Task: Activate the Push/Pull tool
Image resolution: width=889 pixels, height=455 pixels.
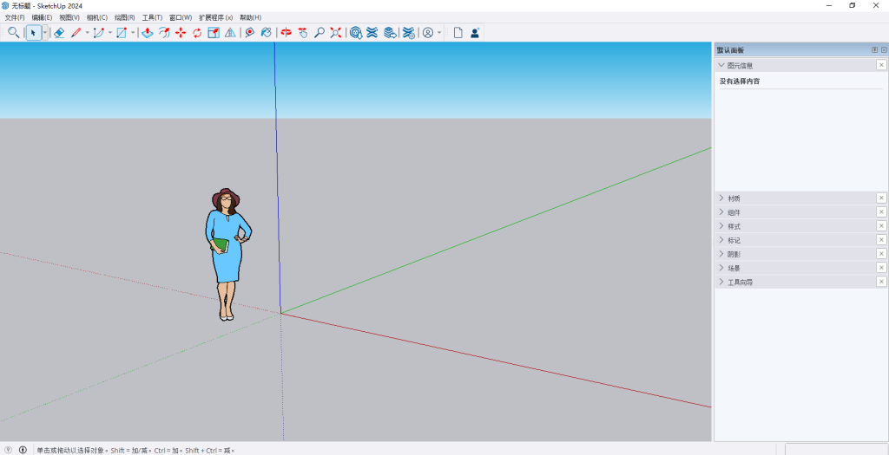Action: click(x=148, y=33)
